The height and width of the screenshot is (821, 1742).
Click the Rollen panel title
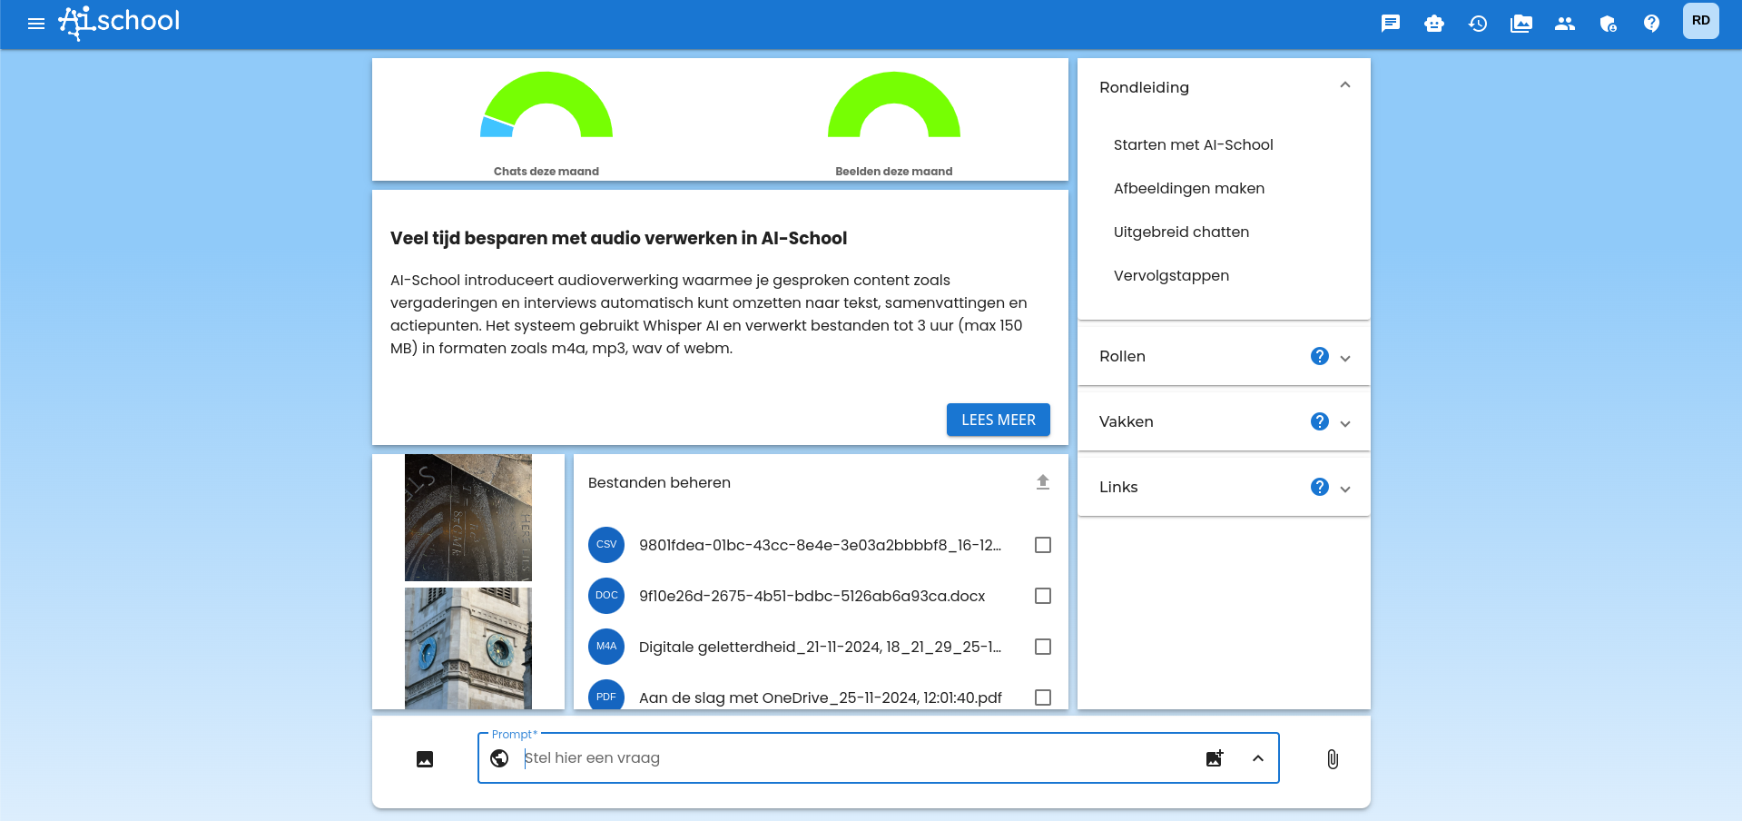(1122, 356)
